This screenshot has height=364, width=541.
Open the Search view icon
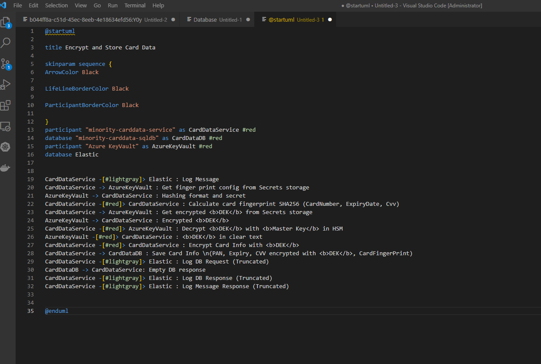click(6, 42)
